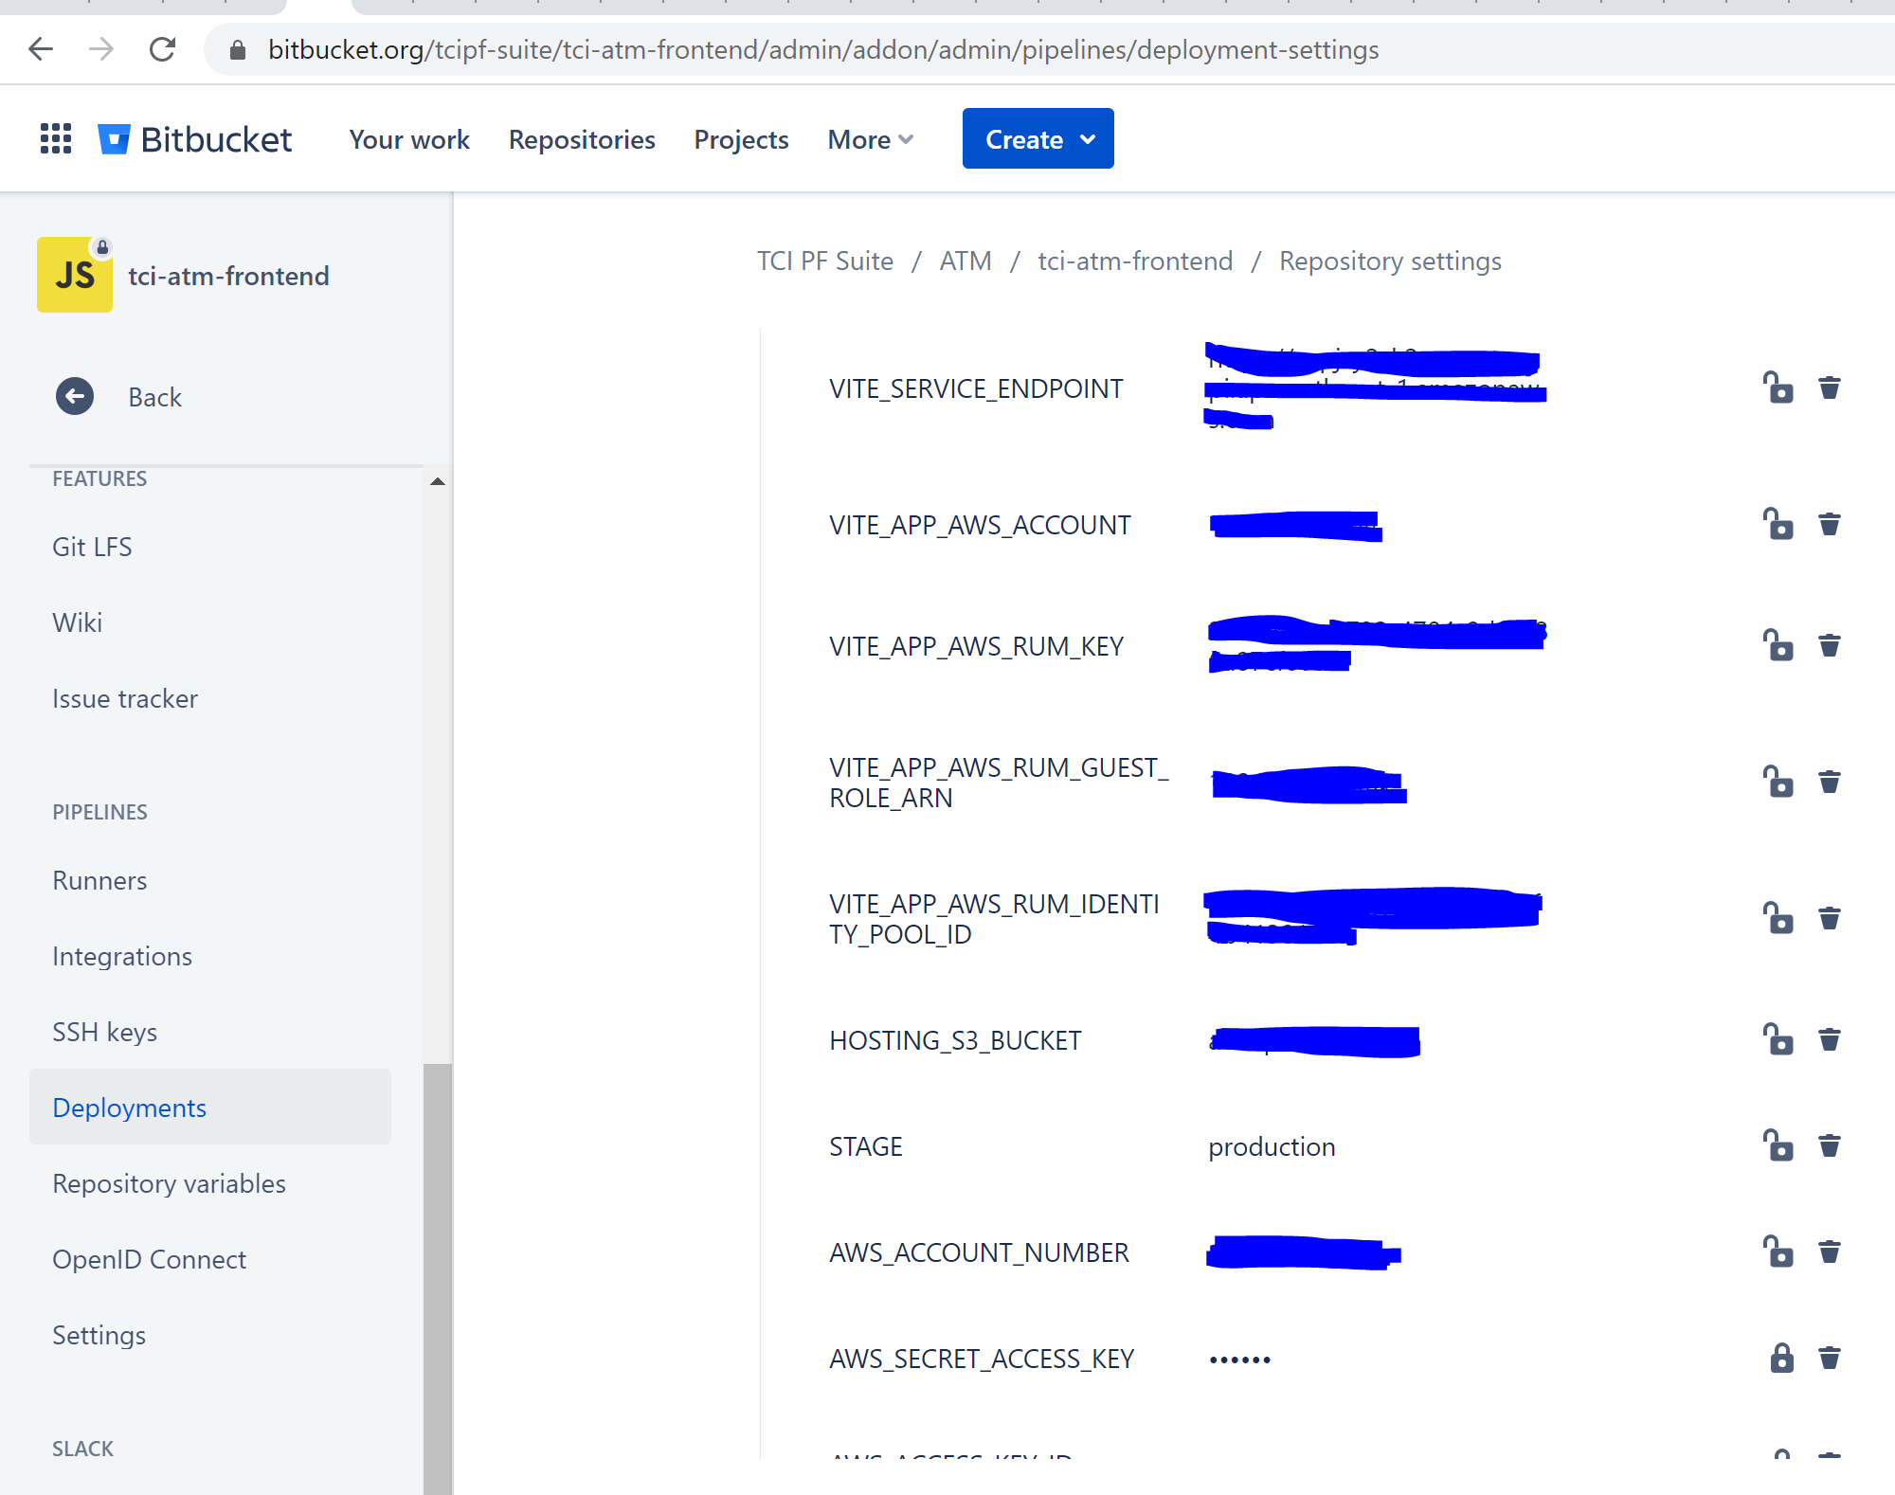Screen dimensions: 1895x1495
Task: Delete the AWS_SECRET_ACCESS_KEY variable
Action: click(1829, 1359)
